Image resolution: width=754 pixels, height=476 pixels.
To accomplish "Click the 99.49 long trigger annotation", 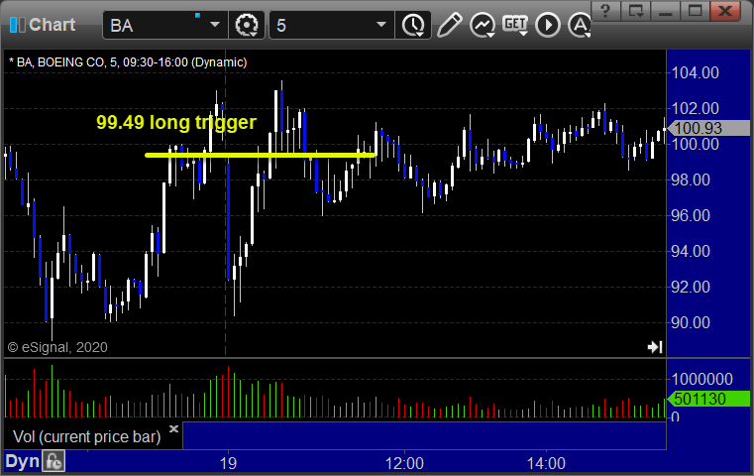I will pyautogui.click(x=176, y=122).
